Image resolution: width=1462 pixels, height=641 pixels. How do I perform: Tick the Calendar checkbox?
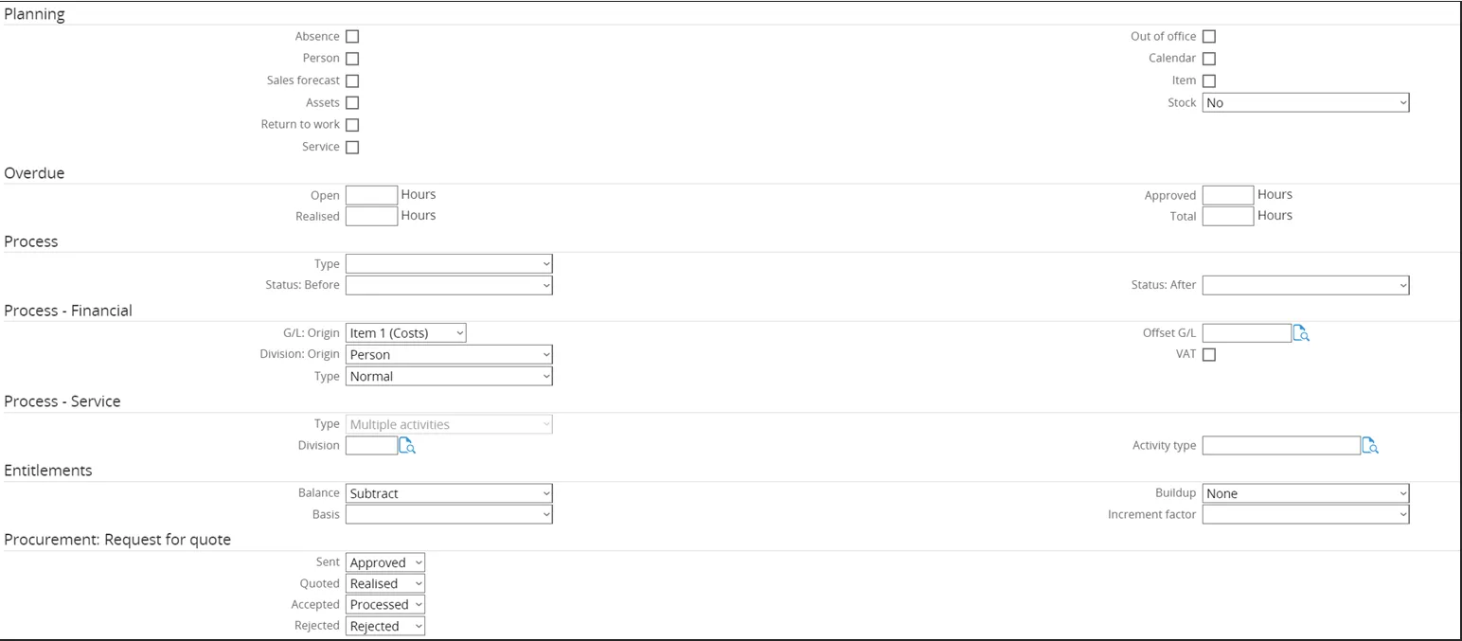pos(1208,59)
